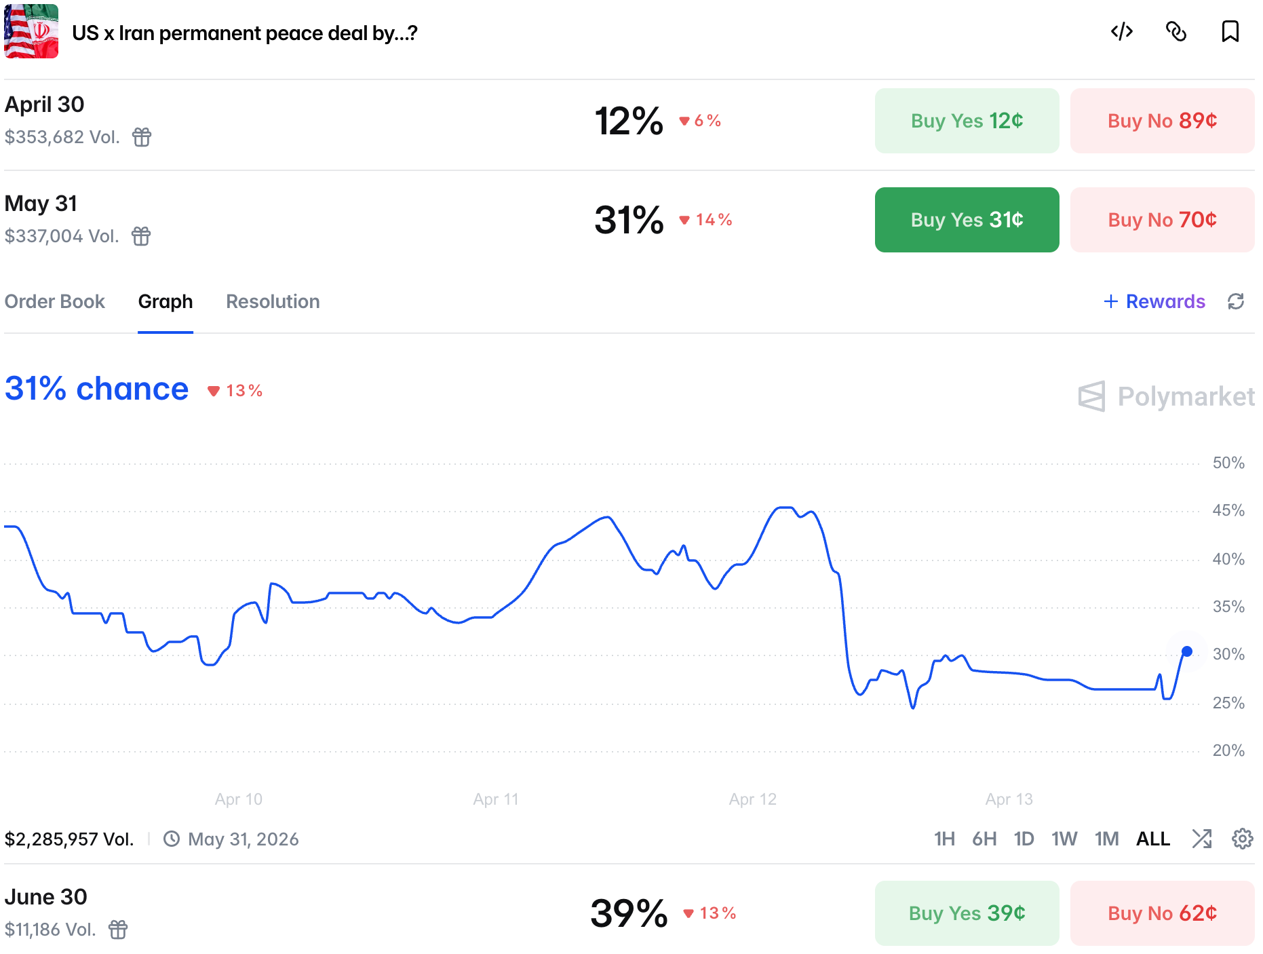Click Buy Yes 31¢ for May 31
This screenshot has width=1263, height=954.
tap(967, 220)
